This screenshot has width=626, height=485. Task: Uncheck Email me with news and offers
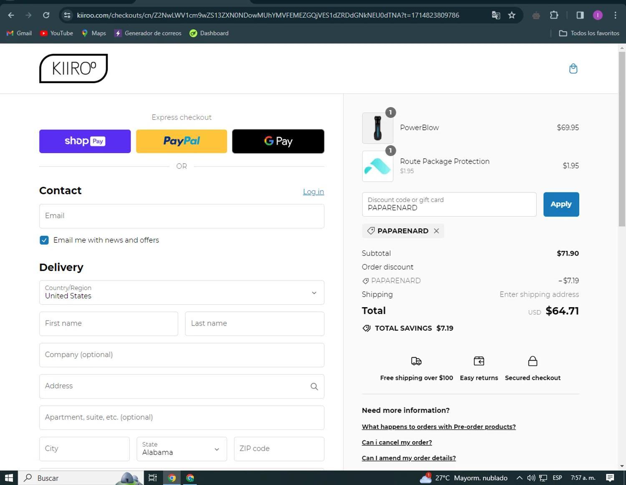tap(44, 240)
